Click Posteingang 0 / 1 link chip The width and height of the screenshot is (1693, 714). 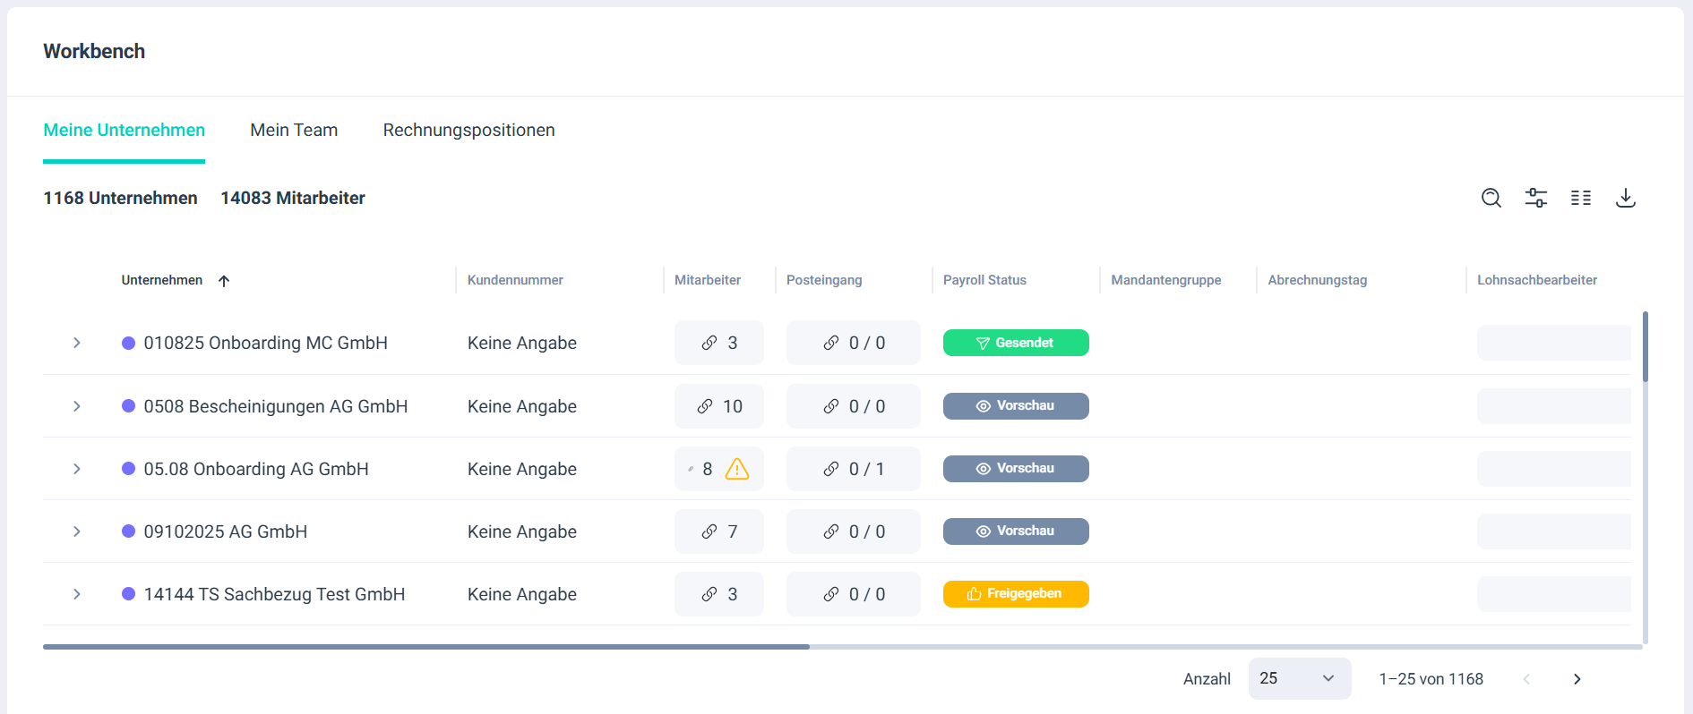[x=853, y=469]
